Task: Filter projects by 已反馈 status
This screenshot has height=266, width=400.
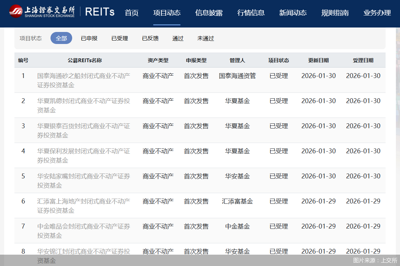Action: (150, 38)
